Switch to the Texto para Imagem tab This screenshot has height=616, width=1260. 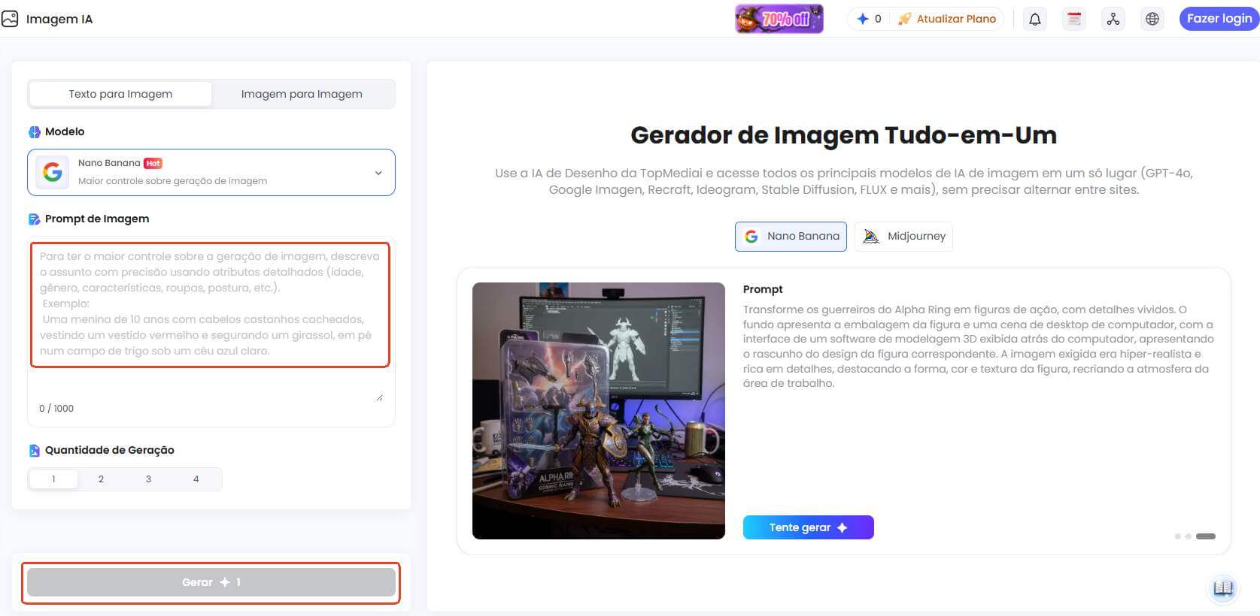point(120,94)
